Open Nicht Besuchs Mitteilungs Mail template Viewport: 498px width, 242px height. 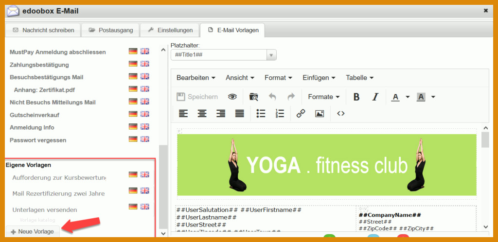[x=53, y=103]
